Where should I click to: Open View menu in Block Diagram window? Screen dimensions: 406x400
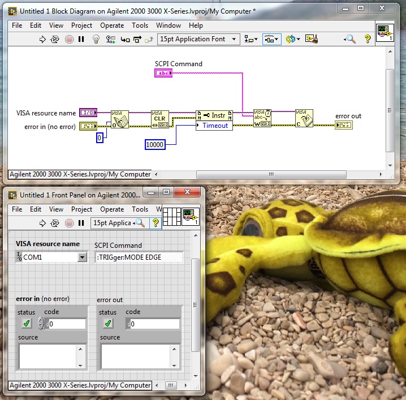point(56,25)
